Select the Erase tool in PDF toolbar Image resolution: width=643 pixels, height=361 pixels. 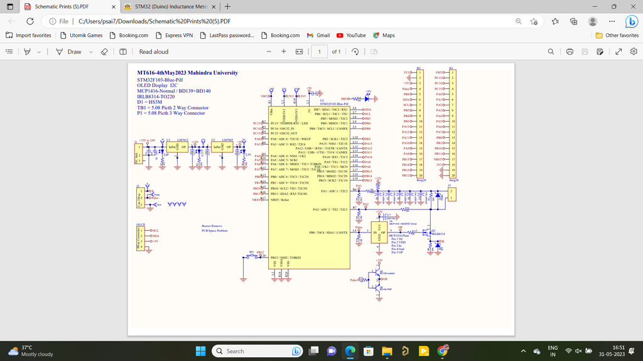tap(105, 51)
